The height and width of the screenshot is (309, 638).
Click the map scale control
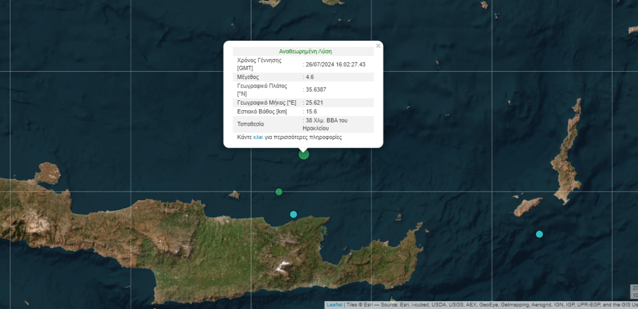[x=634, y=291]
